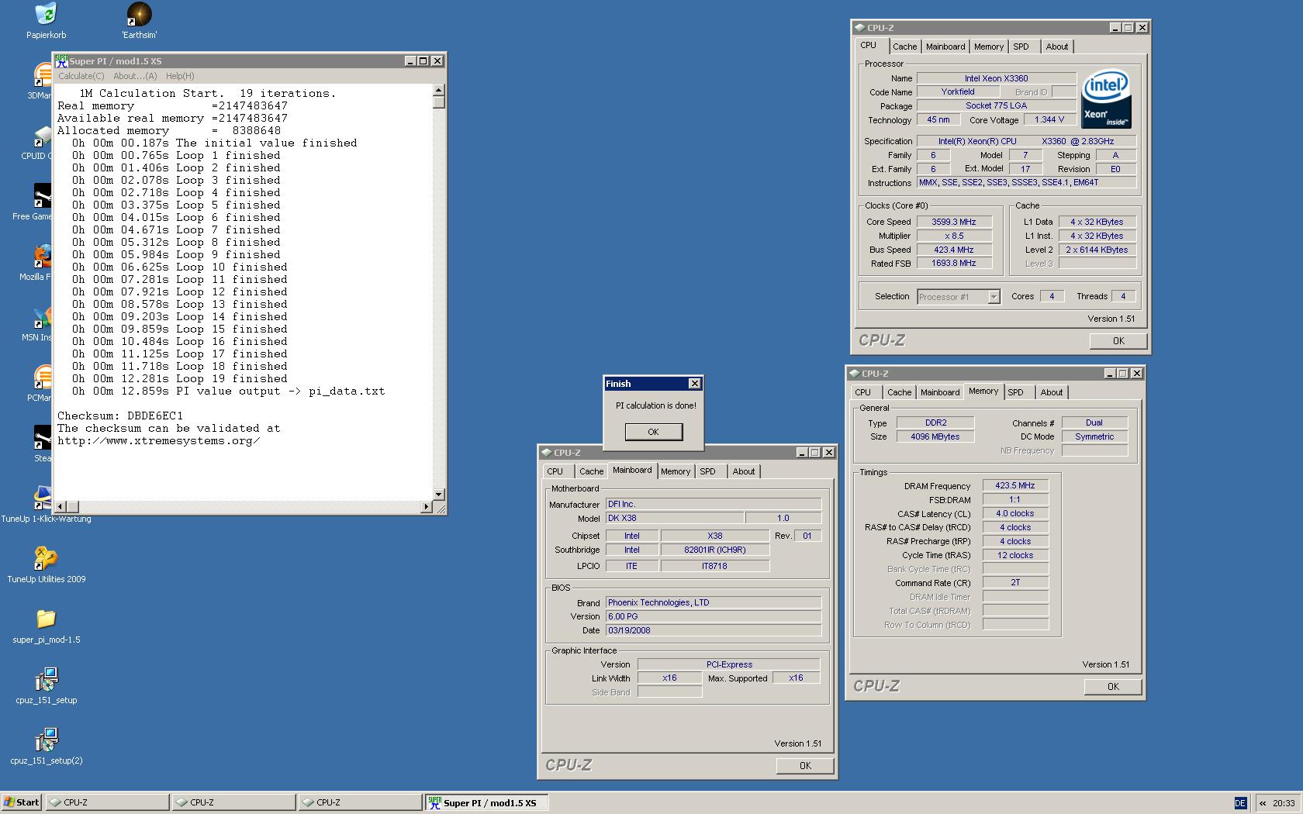Select second CPU-Z taskbar button
Screen dimensions: 1303x814
tap(233, 802)
